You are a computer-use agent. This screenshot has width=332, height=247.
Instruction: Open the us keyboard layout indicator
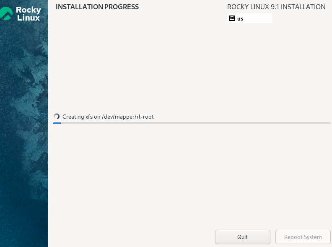pos(250,18)
